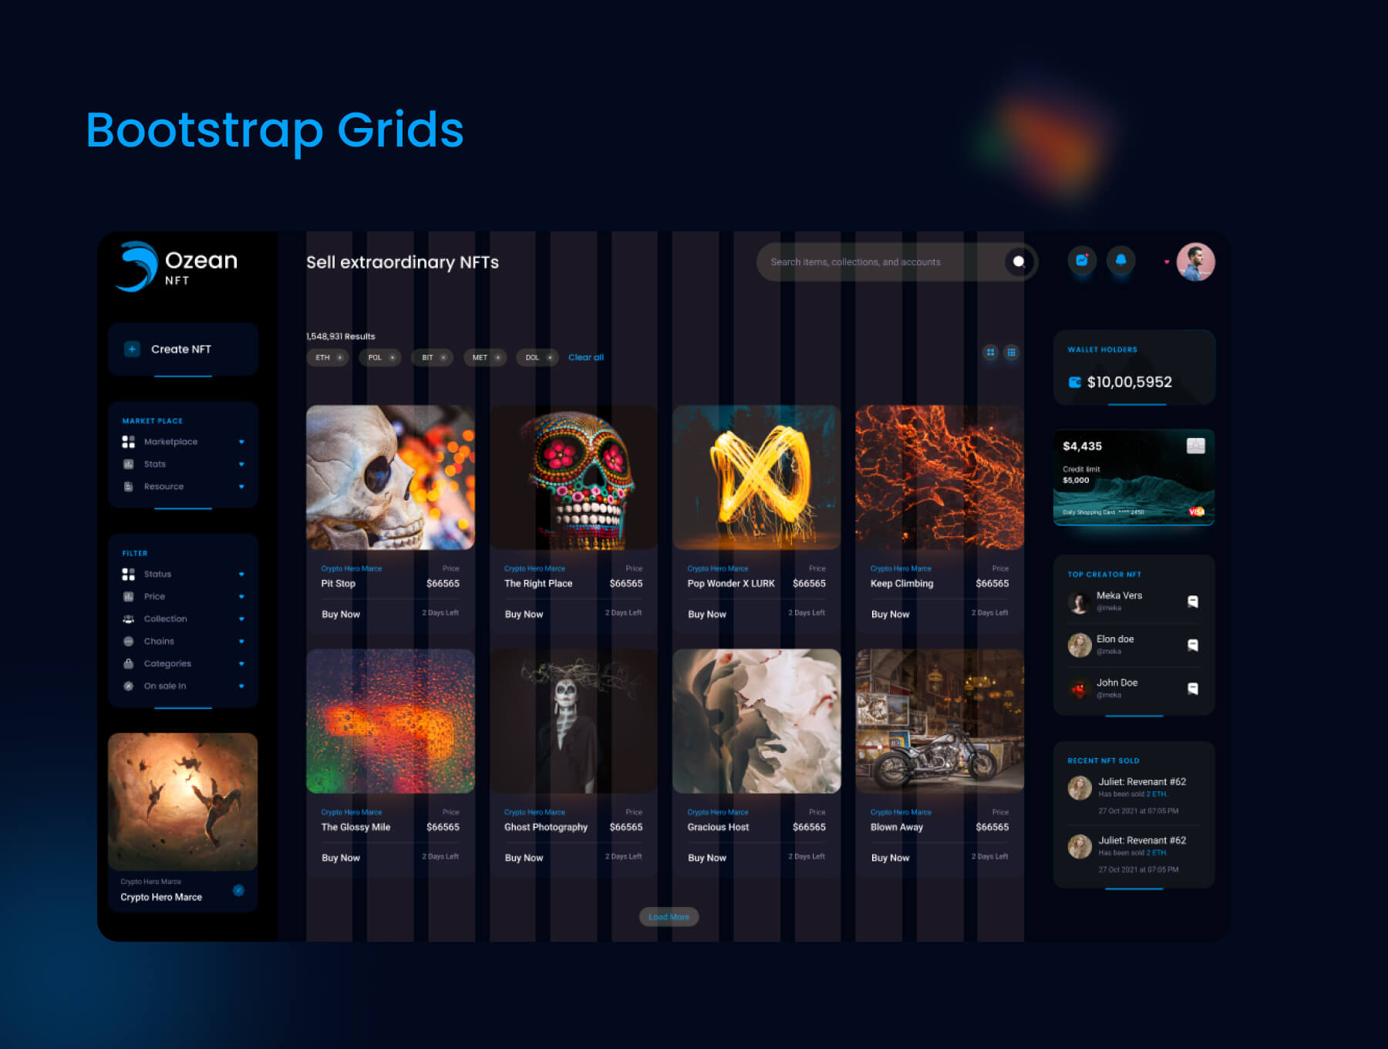Click chat icon next to John Doe
The image size is (1388, 1049).
(x=1193, y=689)
